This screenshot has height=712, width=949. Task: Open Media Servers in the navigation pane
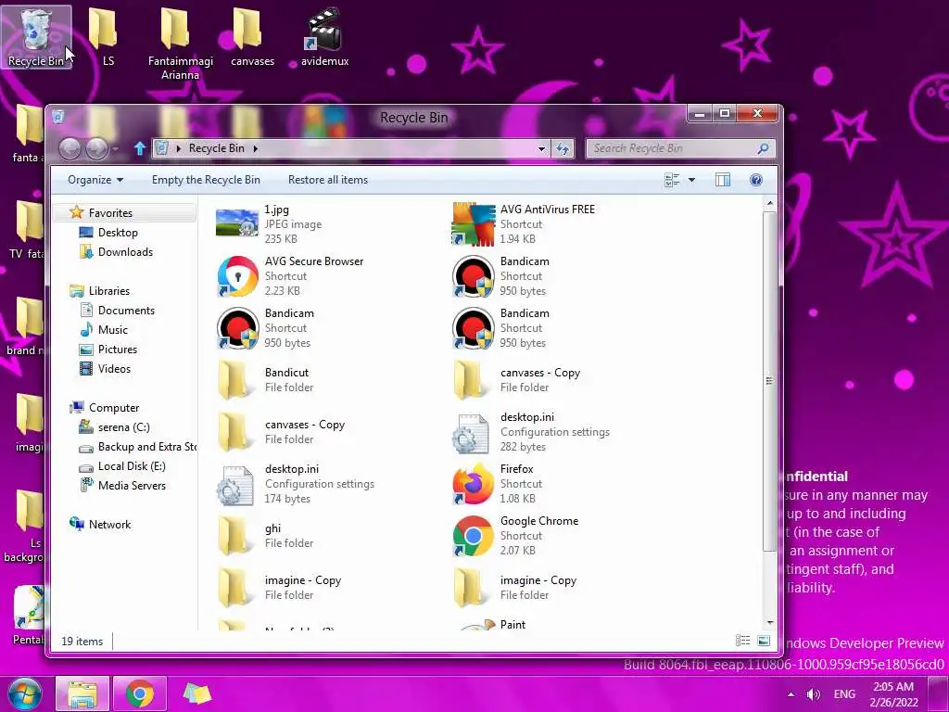[x=132, y=485]
